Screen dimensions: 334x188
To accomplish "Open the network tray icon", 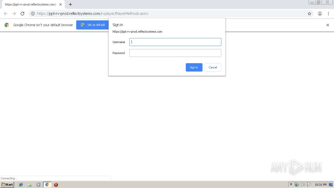I will 297,185.
